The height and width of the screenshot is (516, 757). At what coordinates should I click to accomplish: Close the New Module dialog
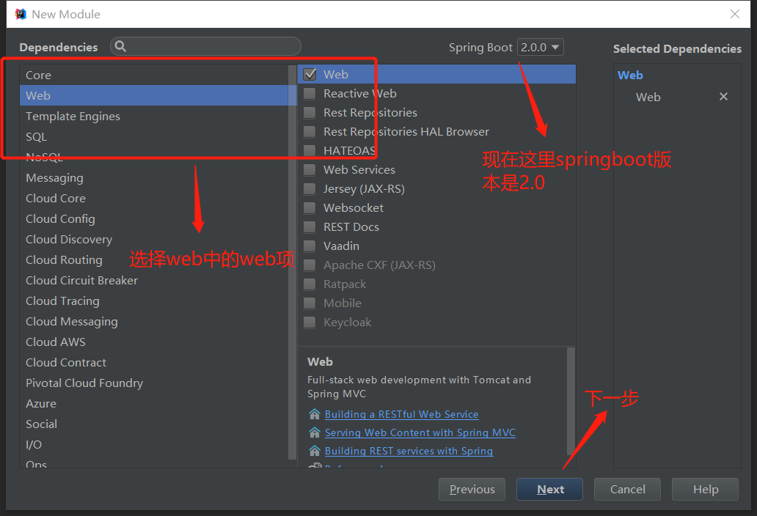pos(735,14)
